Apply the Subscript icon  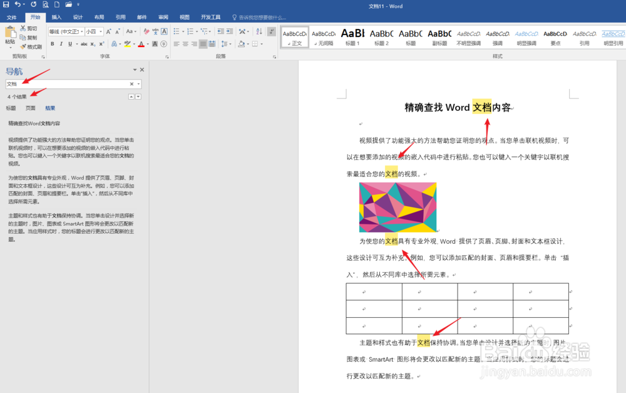click(x=93, y=44)
